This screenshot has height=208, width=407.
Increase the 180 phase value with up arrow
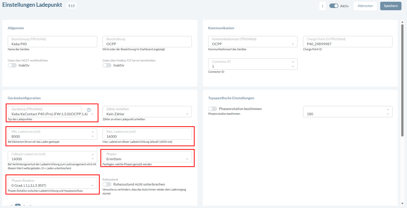click(x=388, y=109)
